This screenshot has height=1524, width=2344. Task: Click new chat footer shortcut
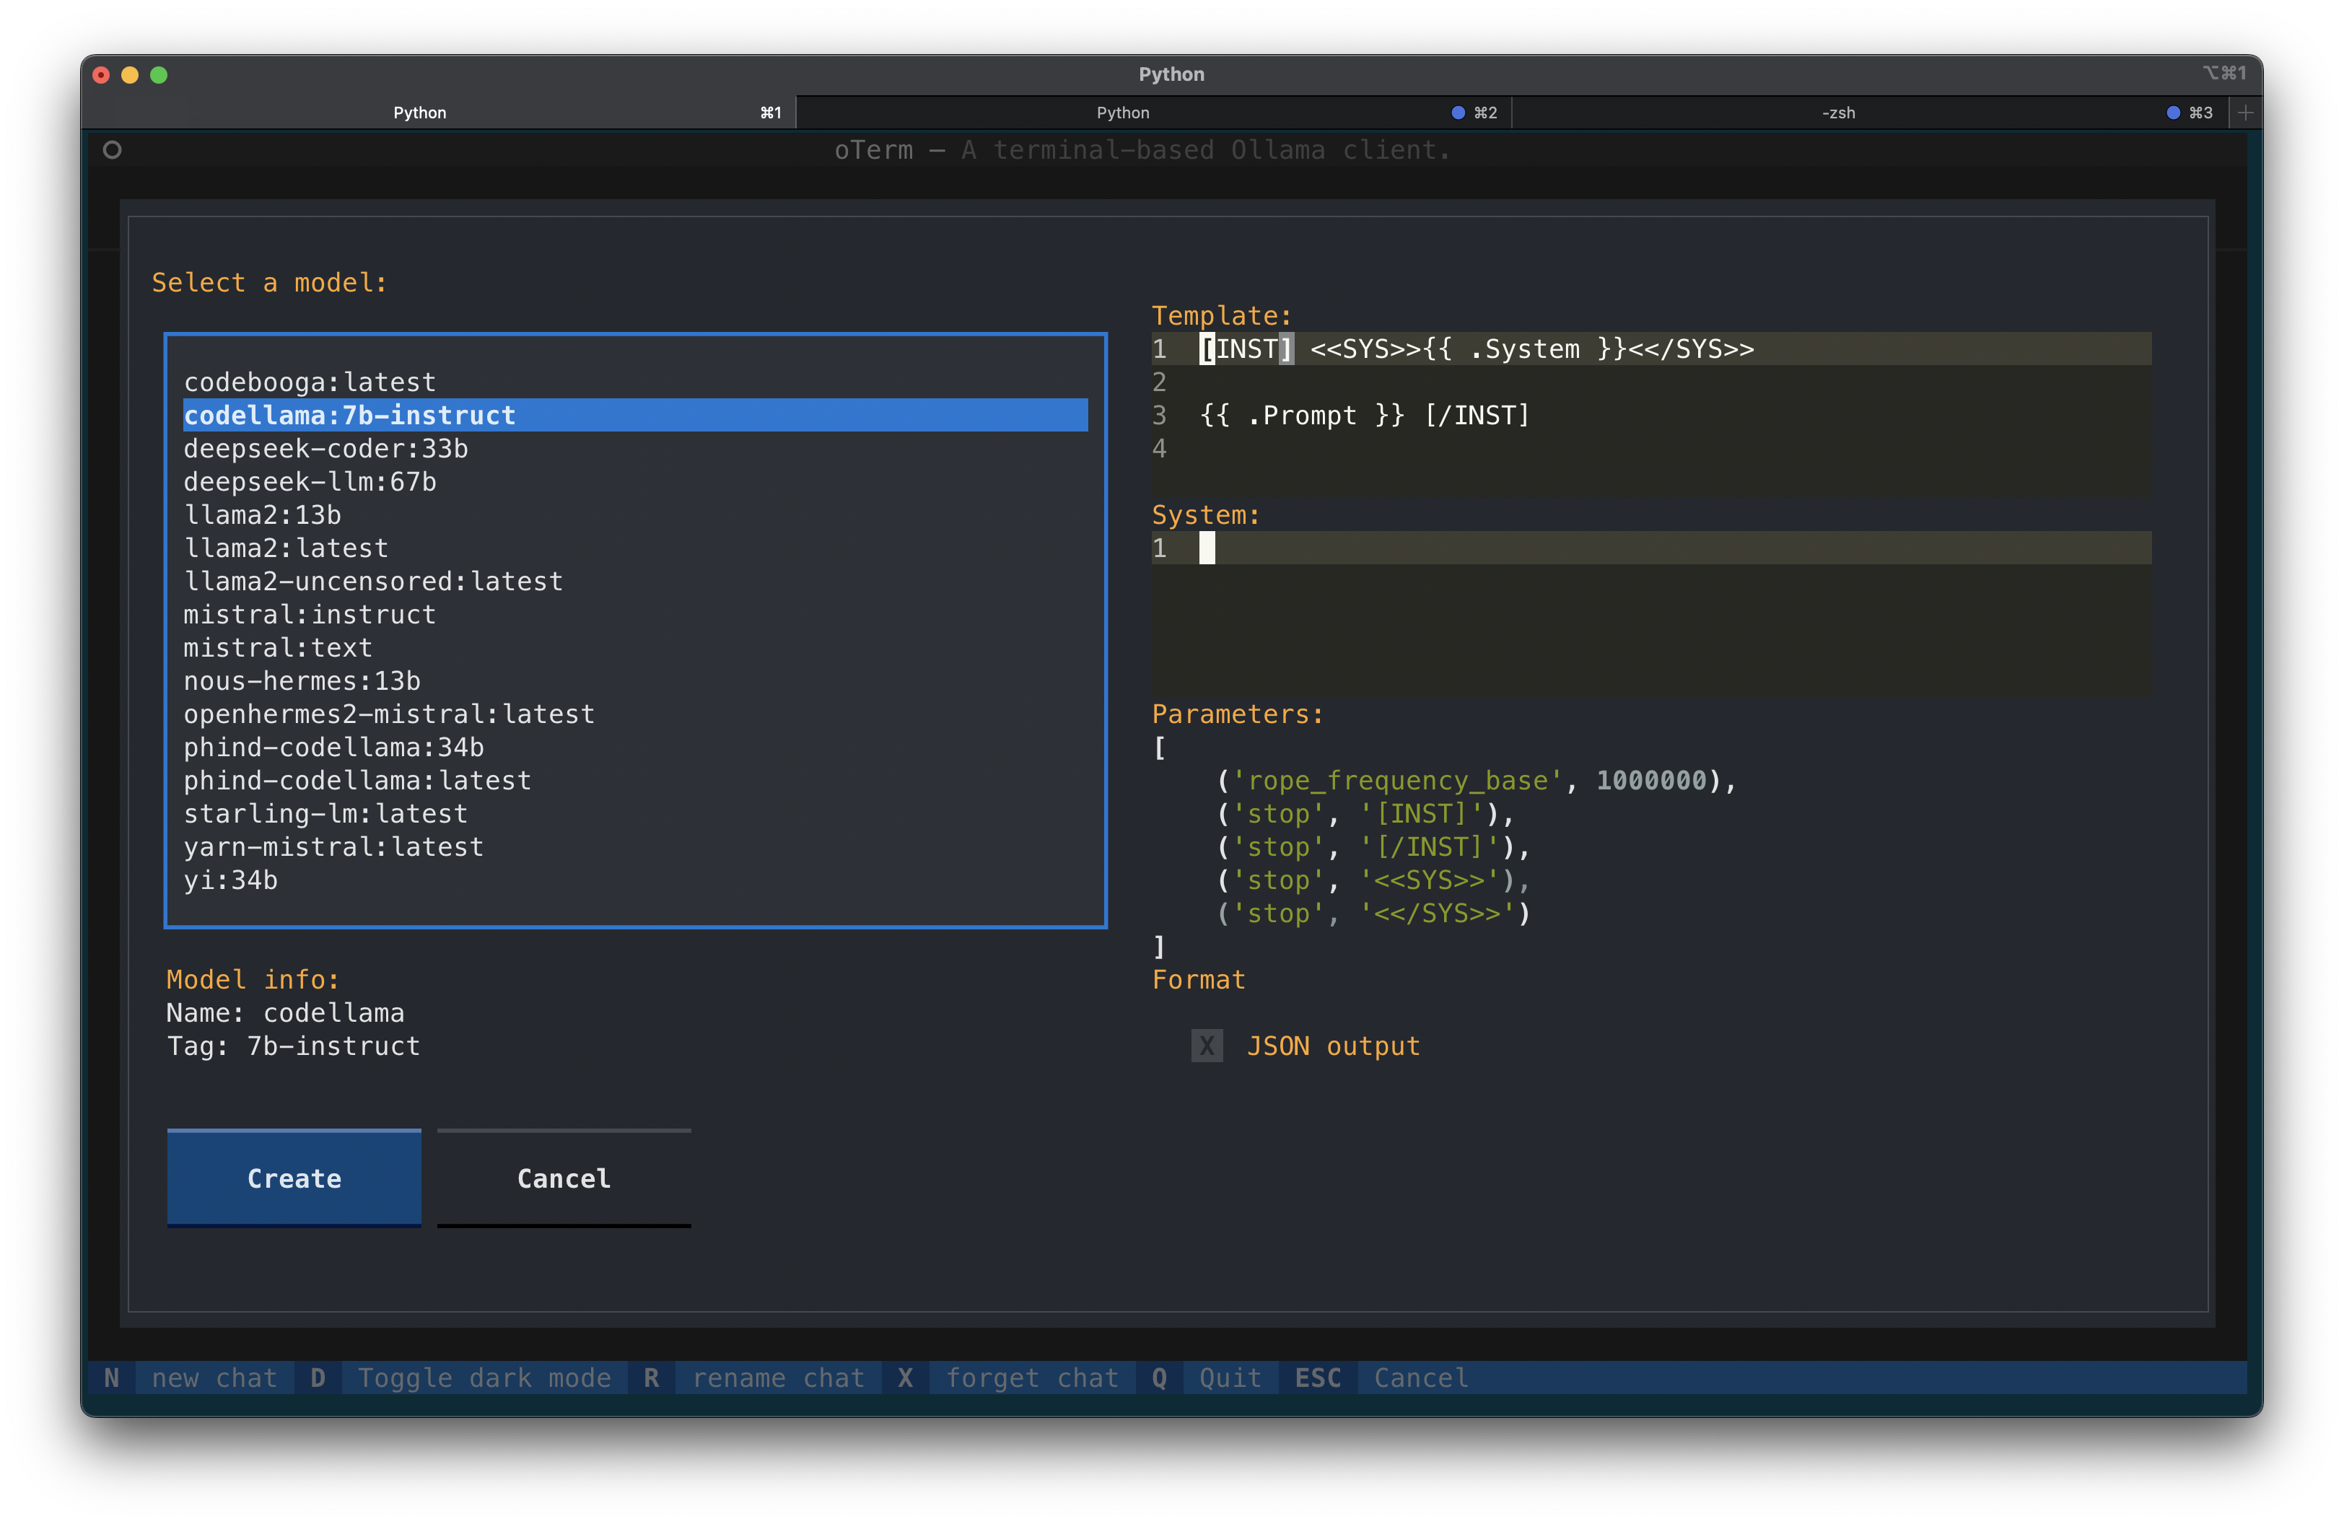tap(214, 1378)
